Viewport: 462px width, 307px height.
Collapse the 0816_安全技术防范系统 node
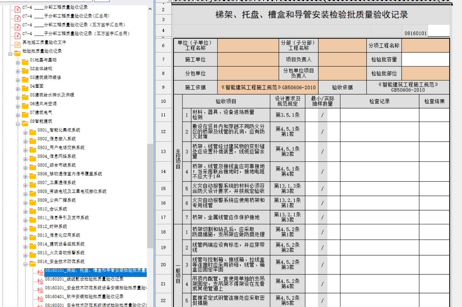(x=26, y=264)
